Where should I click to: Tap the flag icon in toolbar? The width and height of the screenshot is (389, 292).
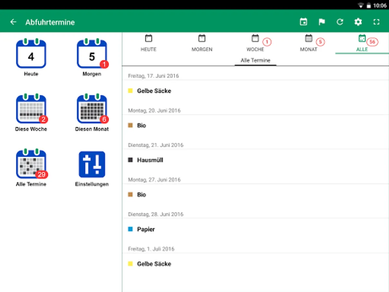pos(322,22)
